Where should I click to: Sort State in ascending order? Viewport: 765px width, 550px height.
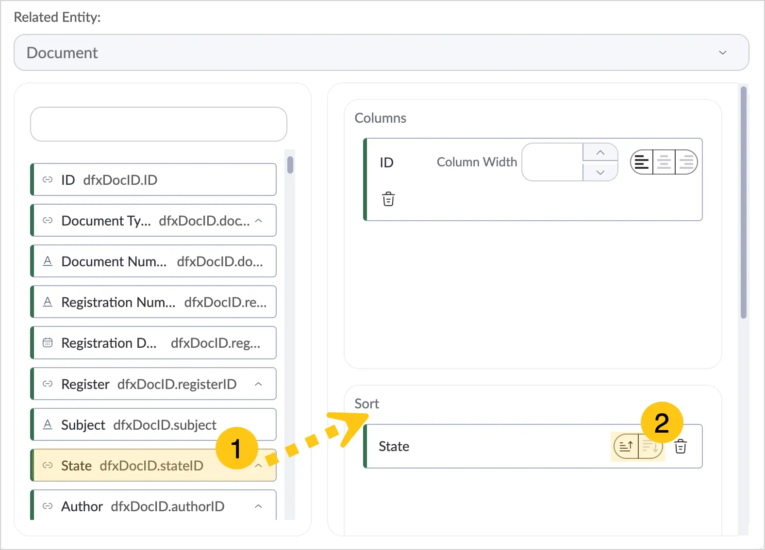click(626, 446)
